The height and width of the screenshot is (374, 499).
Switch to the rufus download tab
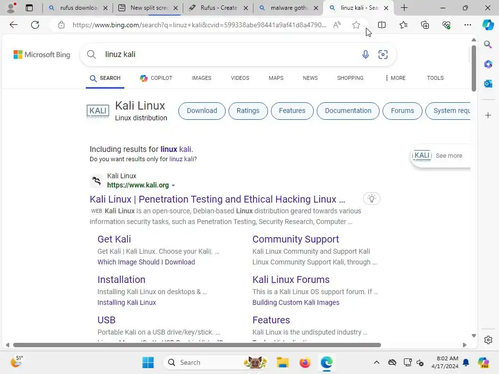click(x=78, y=8)
